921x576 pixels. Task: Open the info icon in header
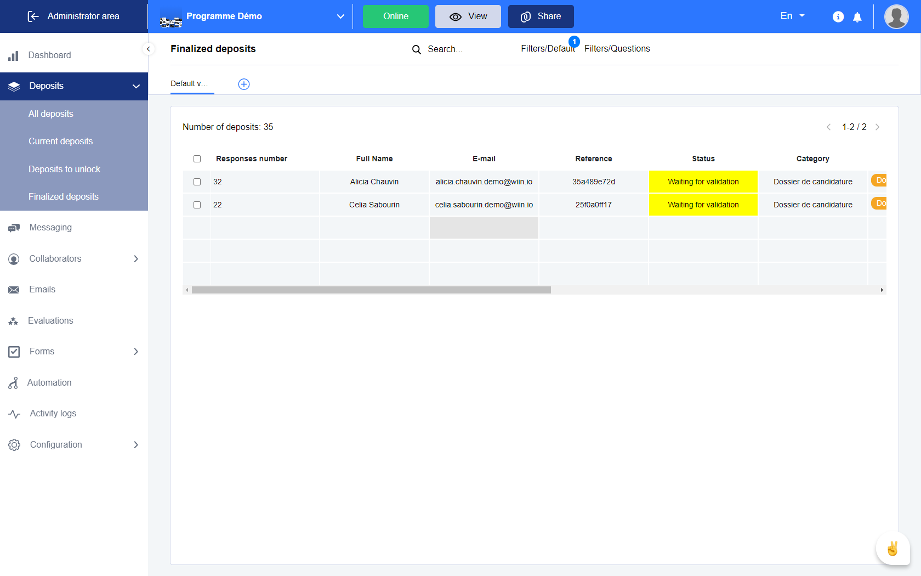coord(838,17)
